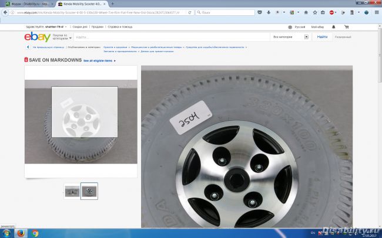382x238 pixels.
Task: Open first breadcrumb category link
Action: click(x=115, y=47)
